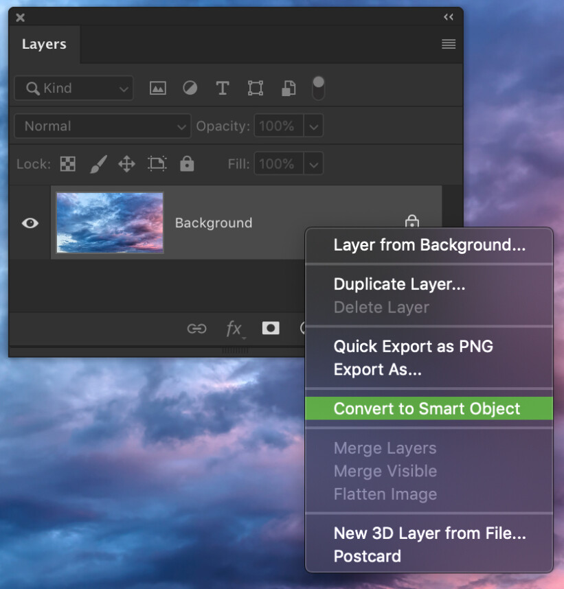The image size is (564, 589).
Task: Open the layer styles fx menu
Action: point(234,328)
